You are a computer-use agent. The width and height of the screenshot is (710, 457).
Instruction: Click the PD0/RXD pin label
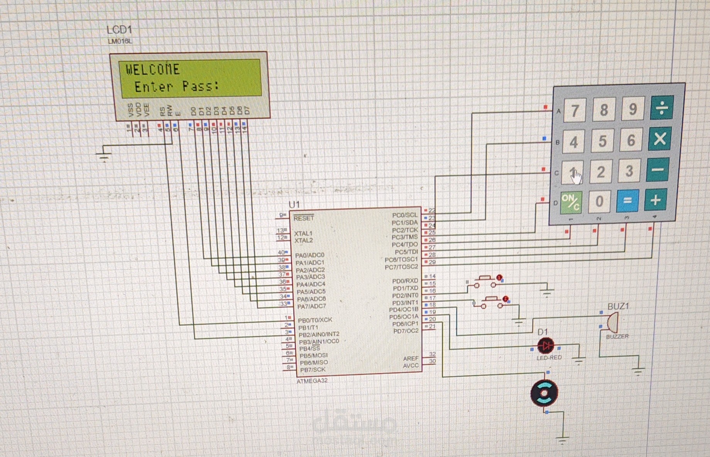click(405, 281)
